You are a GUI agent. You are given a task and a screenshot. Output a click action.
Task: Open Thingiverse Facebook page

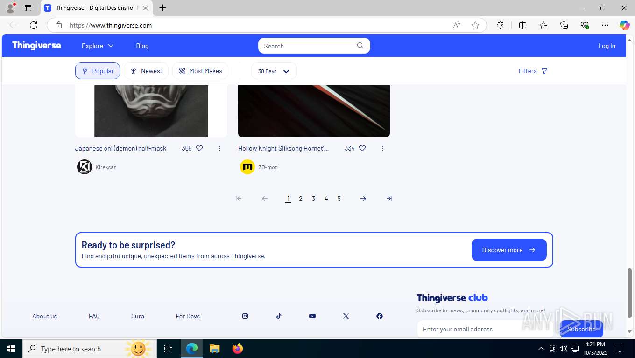(380, 316)
